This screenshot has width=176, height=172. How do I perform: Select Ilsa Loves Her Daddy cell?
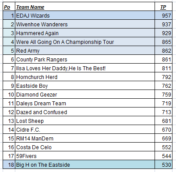(x=85, y=68)
